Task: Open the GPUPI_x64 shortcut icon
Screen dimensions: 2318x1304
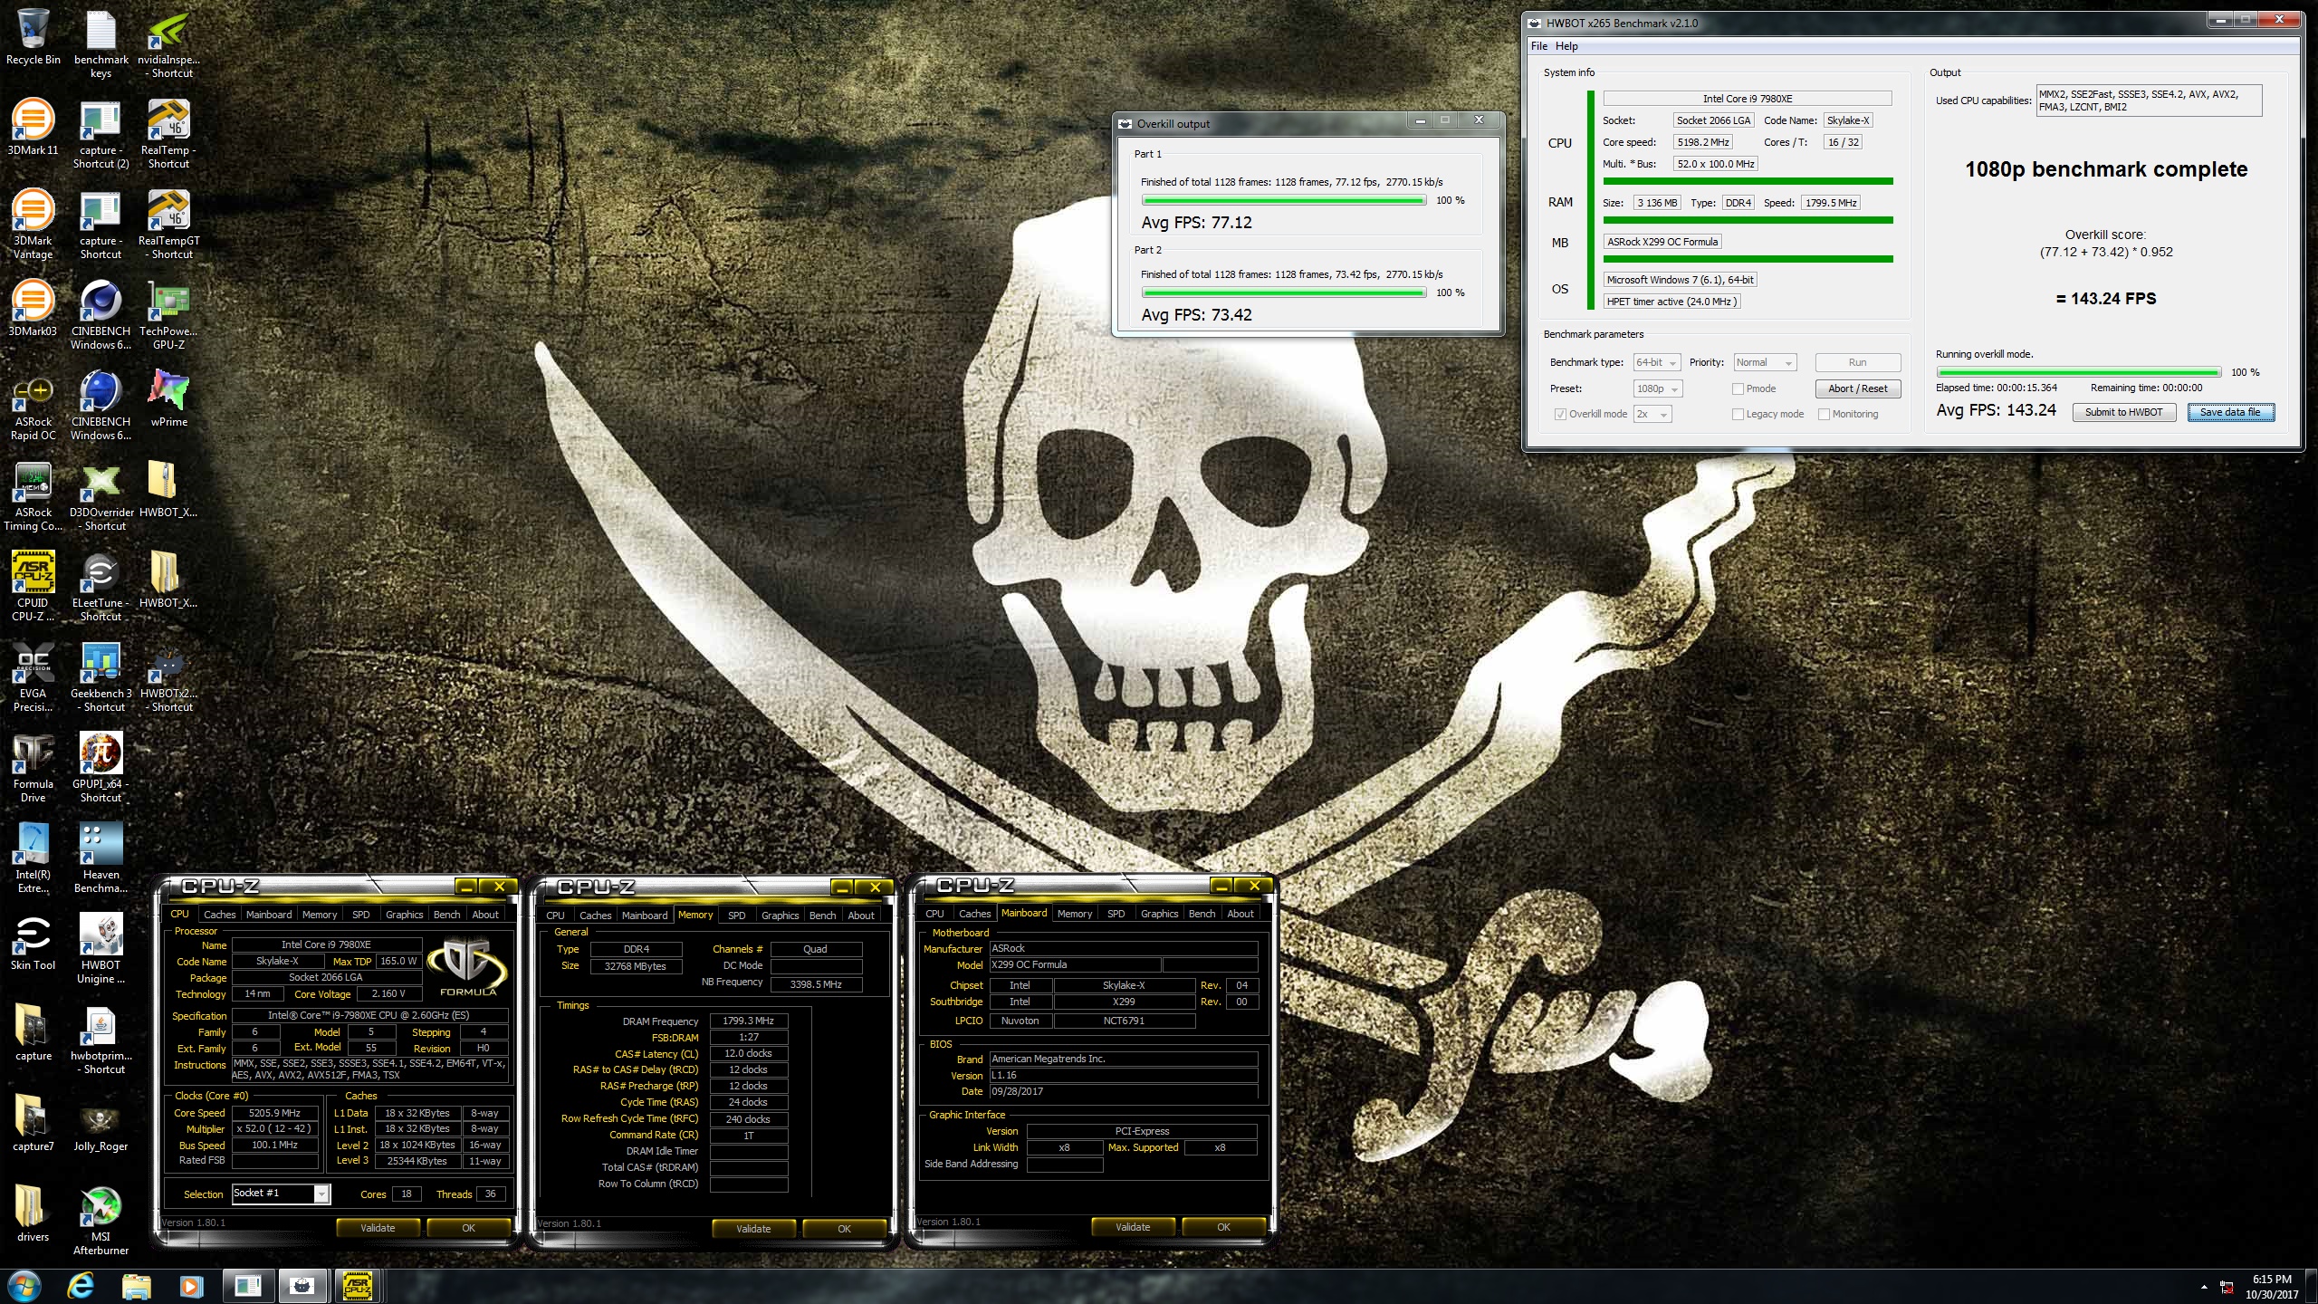Action: pos(101,768)
